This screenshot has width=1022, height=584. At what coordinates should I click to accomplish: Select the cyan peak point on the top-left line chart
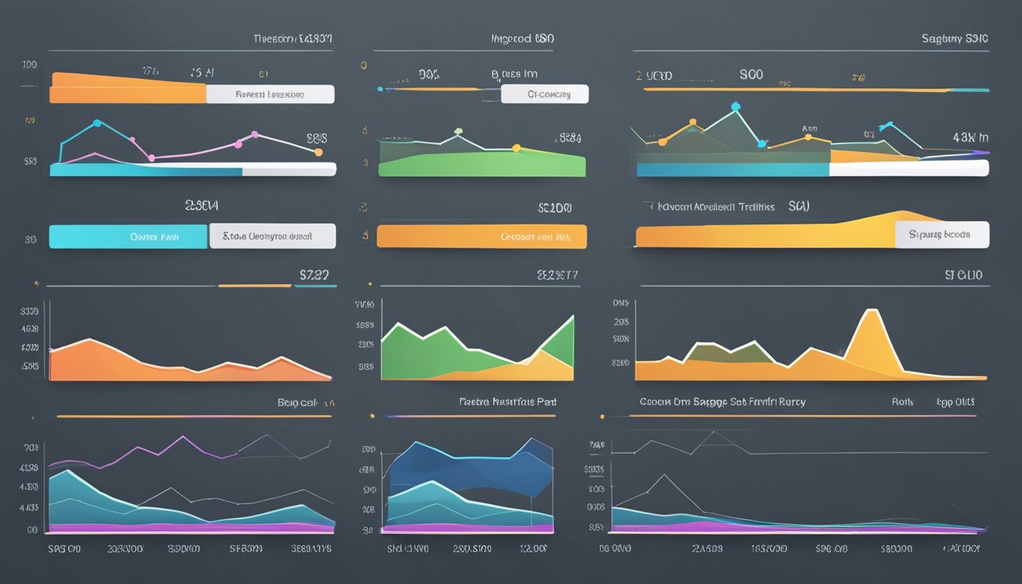97,122
